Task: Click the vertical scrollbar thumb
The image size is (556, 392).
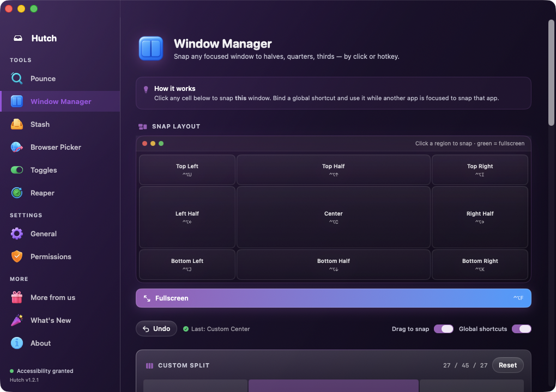Action: (x=551, y=72)
